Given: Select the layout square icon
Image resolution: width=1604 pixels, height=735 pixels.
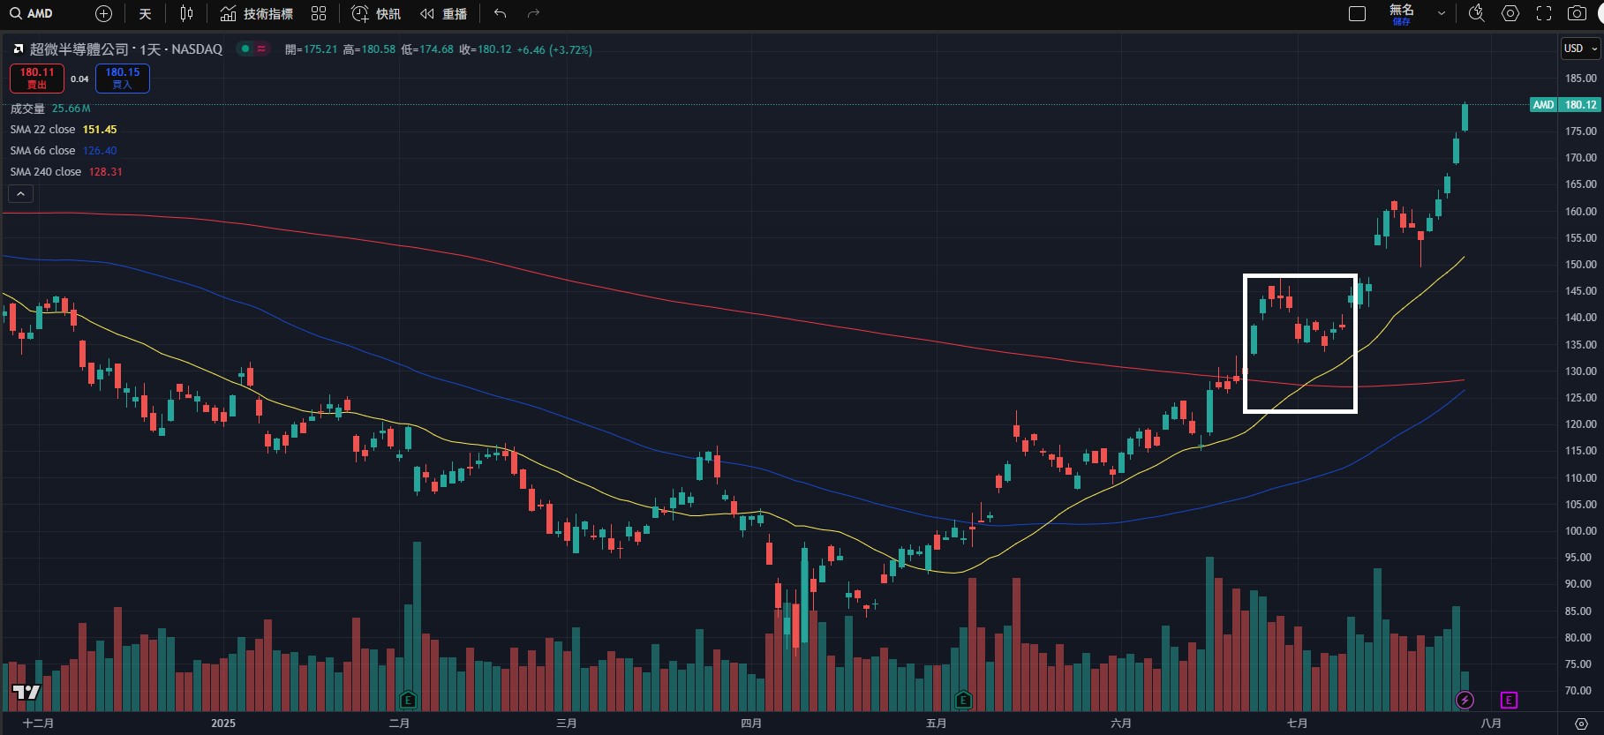Looking at the screenshot, I should [x=1358, y=13].
